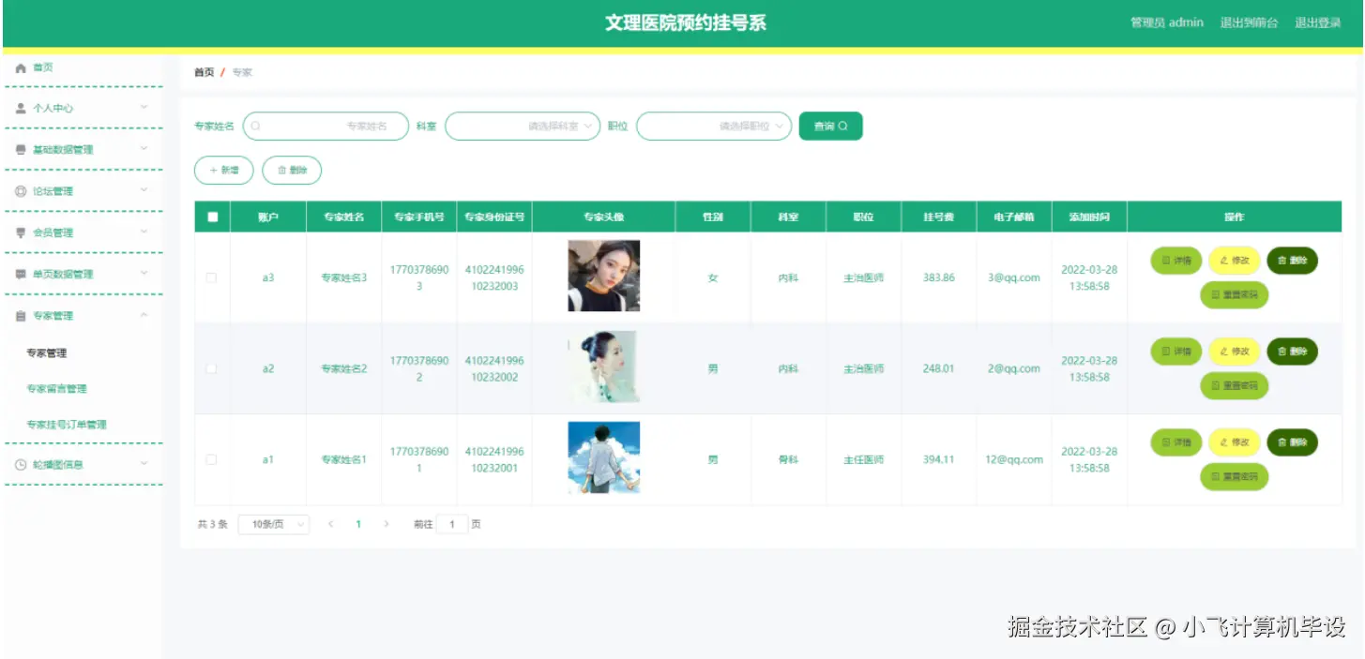The width and height of the screenshot is (1365, 659).
Task: Open the 科室 department dropdown
Action: click(x=523, y=126)
